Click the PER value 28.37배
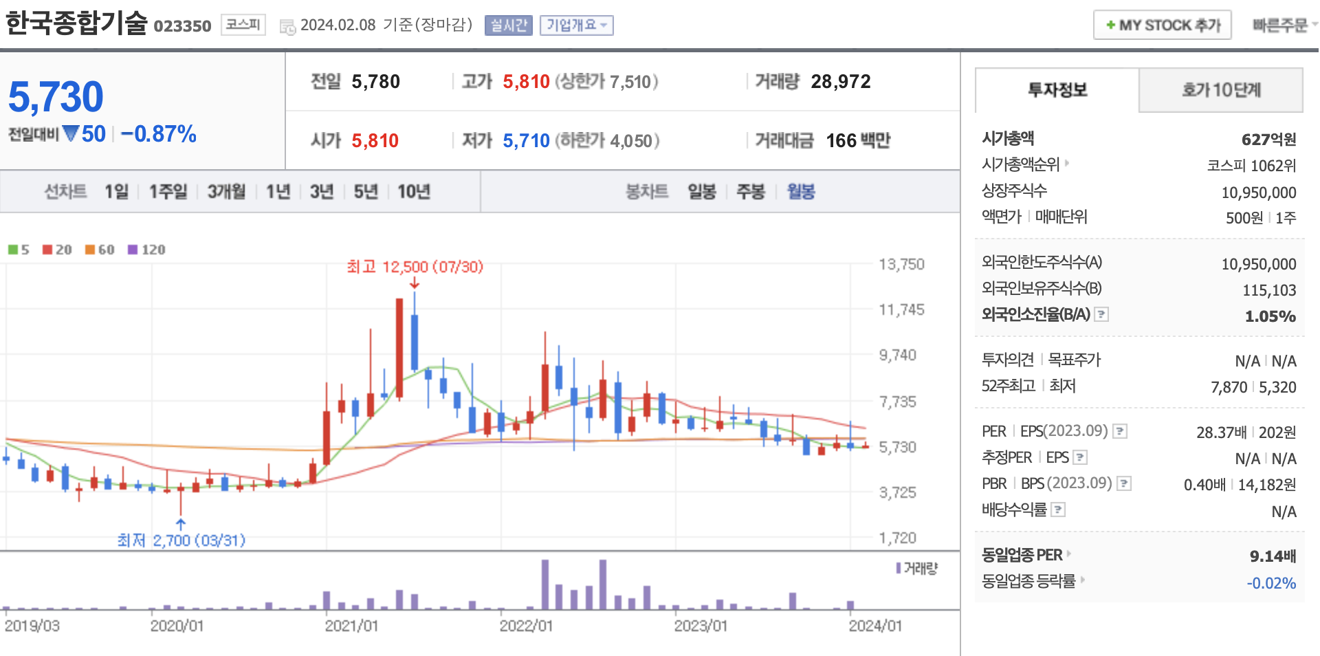The image size is (1320, 656). point(1221,433)
